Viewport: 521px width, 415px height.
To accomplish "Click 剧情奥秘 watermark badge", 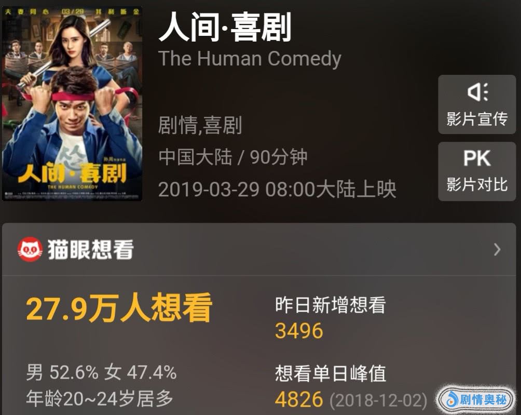I will pos(476,399).
